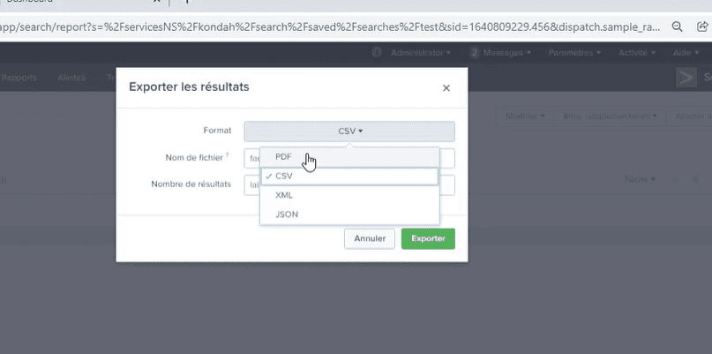712x354 pixels.
Task: Click the browser zoom magnifier icon
Action: [677, 26]
